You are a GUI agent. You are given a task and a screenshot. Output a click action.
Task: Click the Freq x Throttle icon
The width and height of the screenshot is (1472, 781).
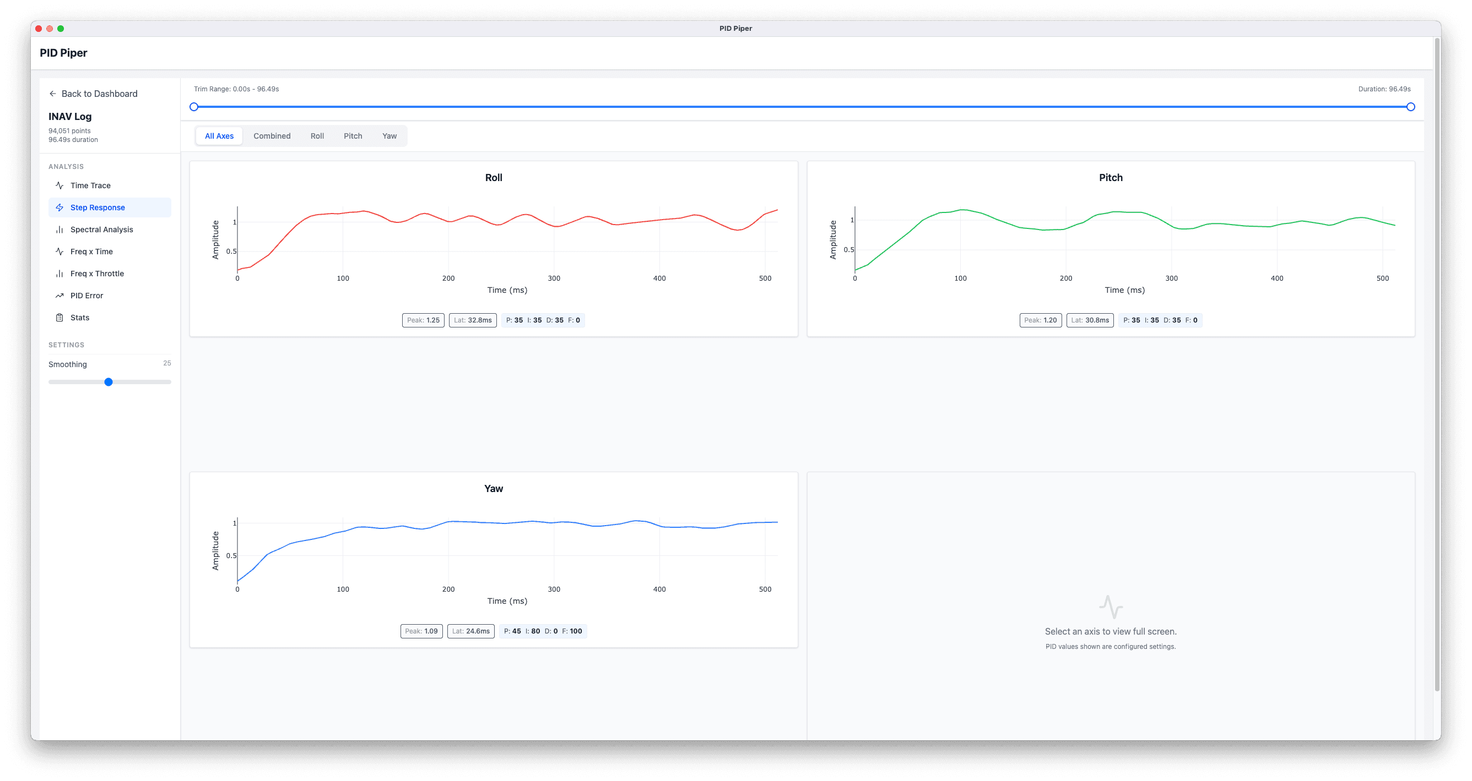59,273
